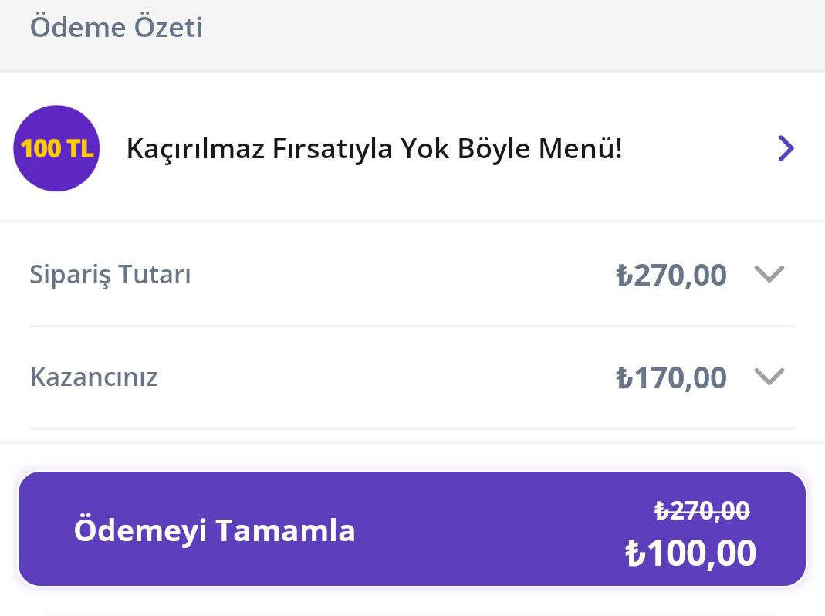825x616 pixels.
Task: Click the crossed-out ₺270,00 on the payment button
Action: point(702,510)
